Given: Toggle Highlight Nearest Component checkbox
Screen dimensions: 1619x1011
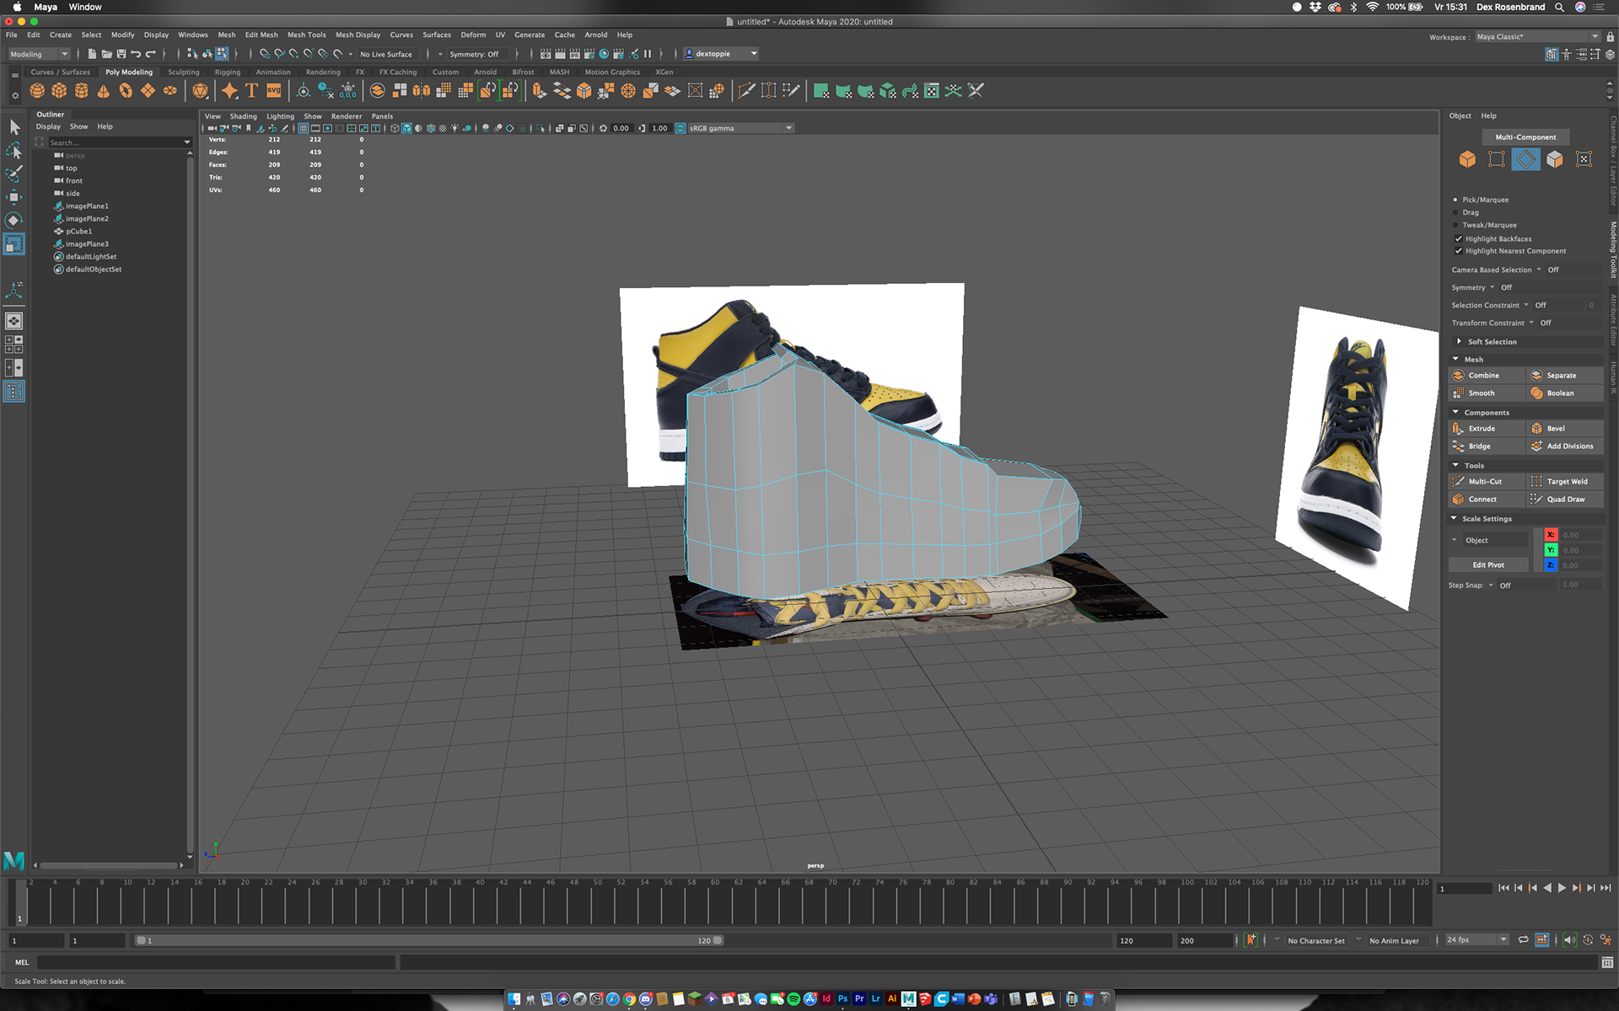Looking at the screenshot, I should click(1459, 251).
